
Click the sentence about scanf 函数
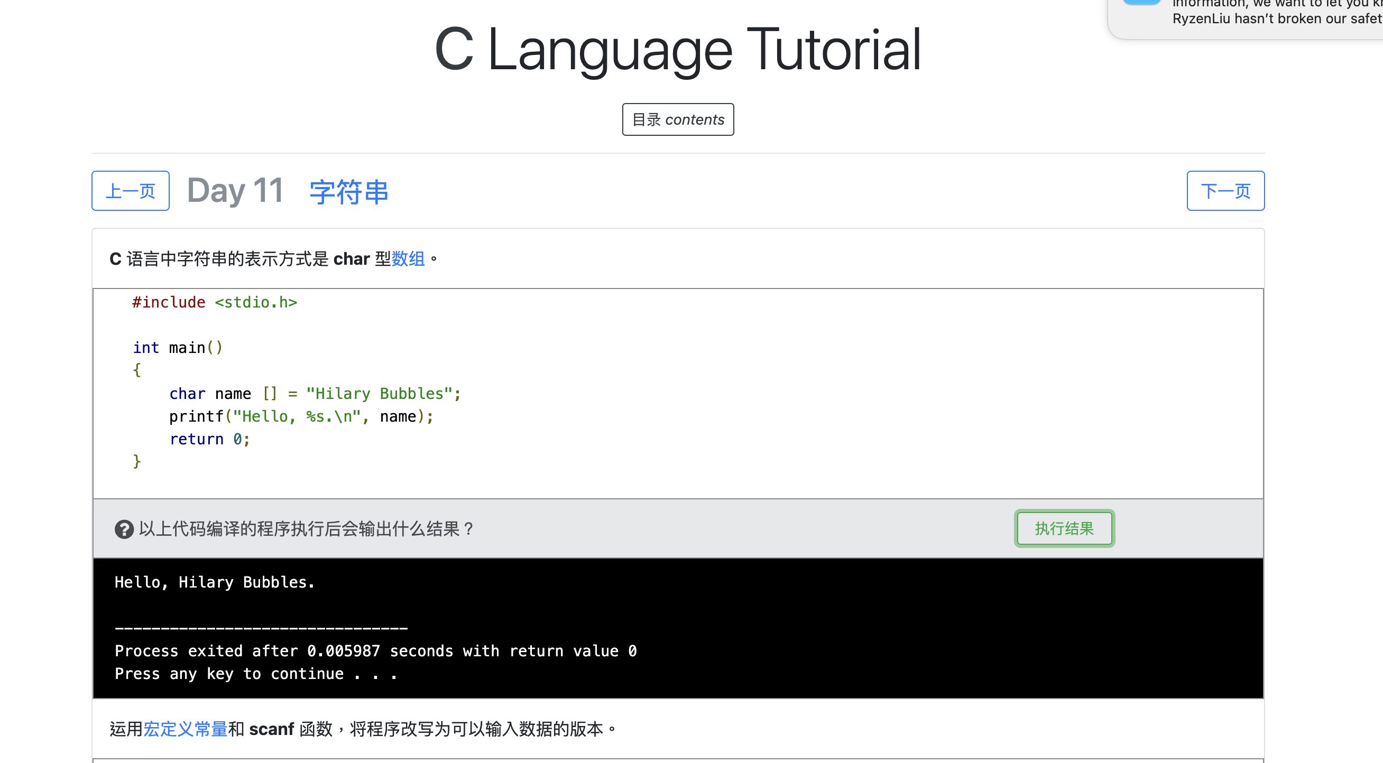click(364, 729)
